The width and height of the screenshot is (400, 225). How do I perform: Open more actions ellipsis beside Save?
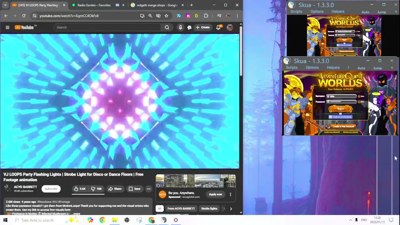149,189
